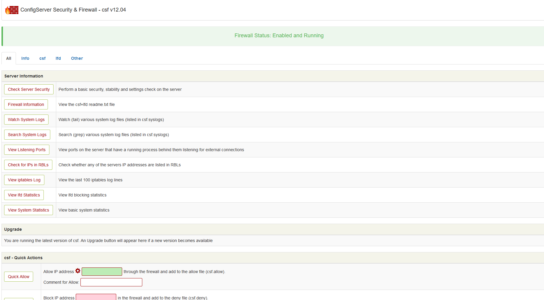Open the Other tab
Viewport: 544px width, 300px height.
tap(77, 58)
